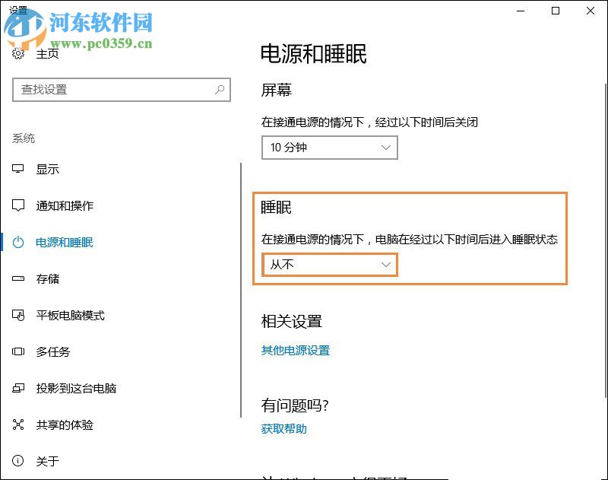Open 其他电源设置 link
Screen dimensions: 608x480
coord(295,351)
